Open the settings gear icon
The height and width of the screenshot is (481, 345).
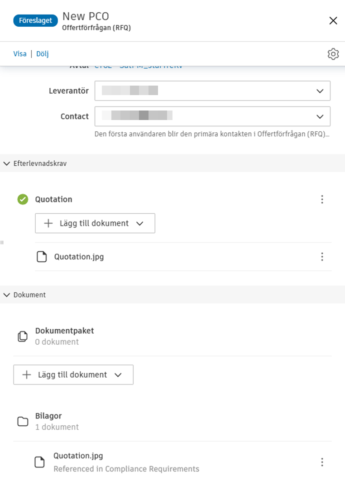[x=333, y=53]
